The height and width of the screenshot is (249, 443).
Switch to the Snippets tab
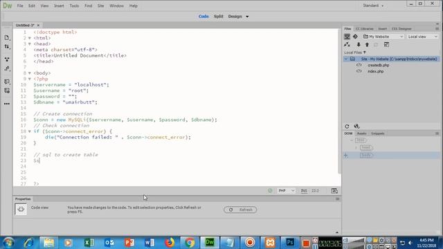click(x=378, y=133)
